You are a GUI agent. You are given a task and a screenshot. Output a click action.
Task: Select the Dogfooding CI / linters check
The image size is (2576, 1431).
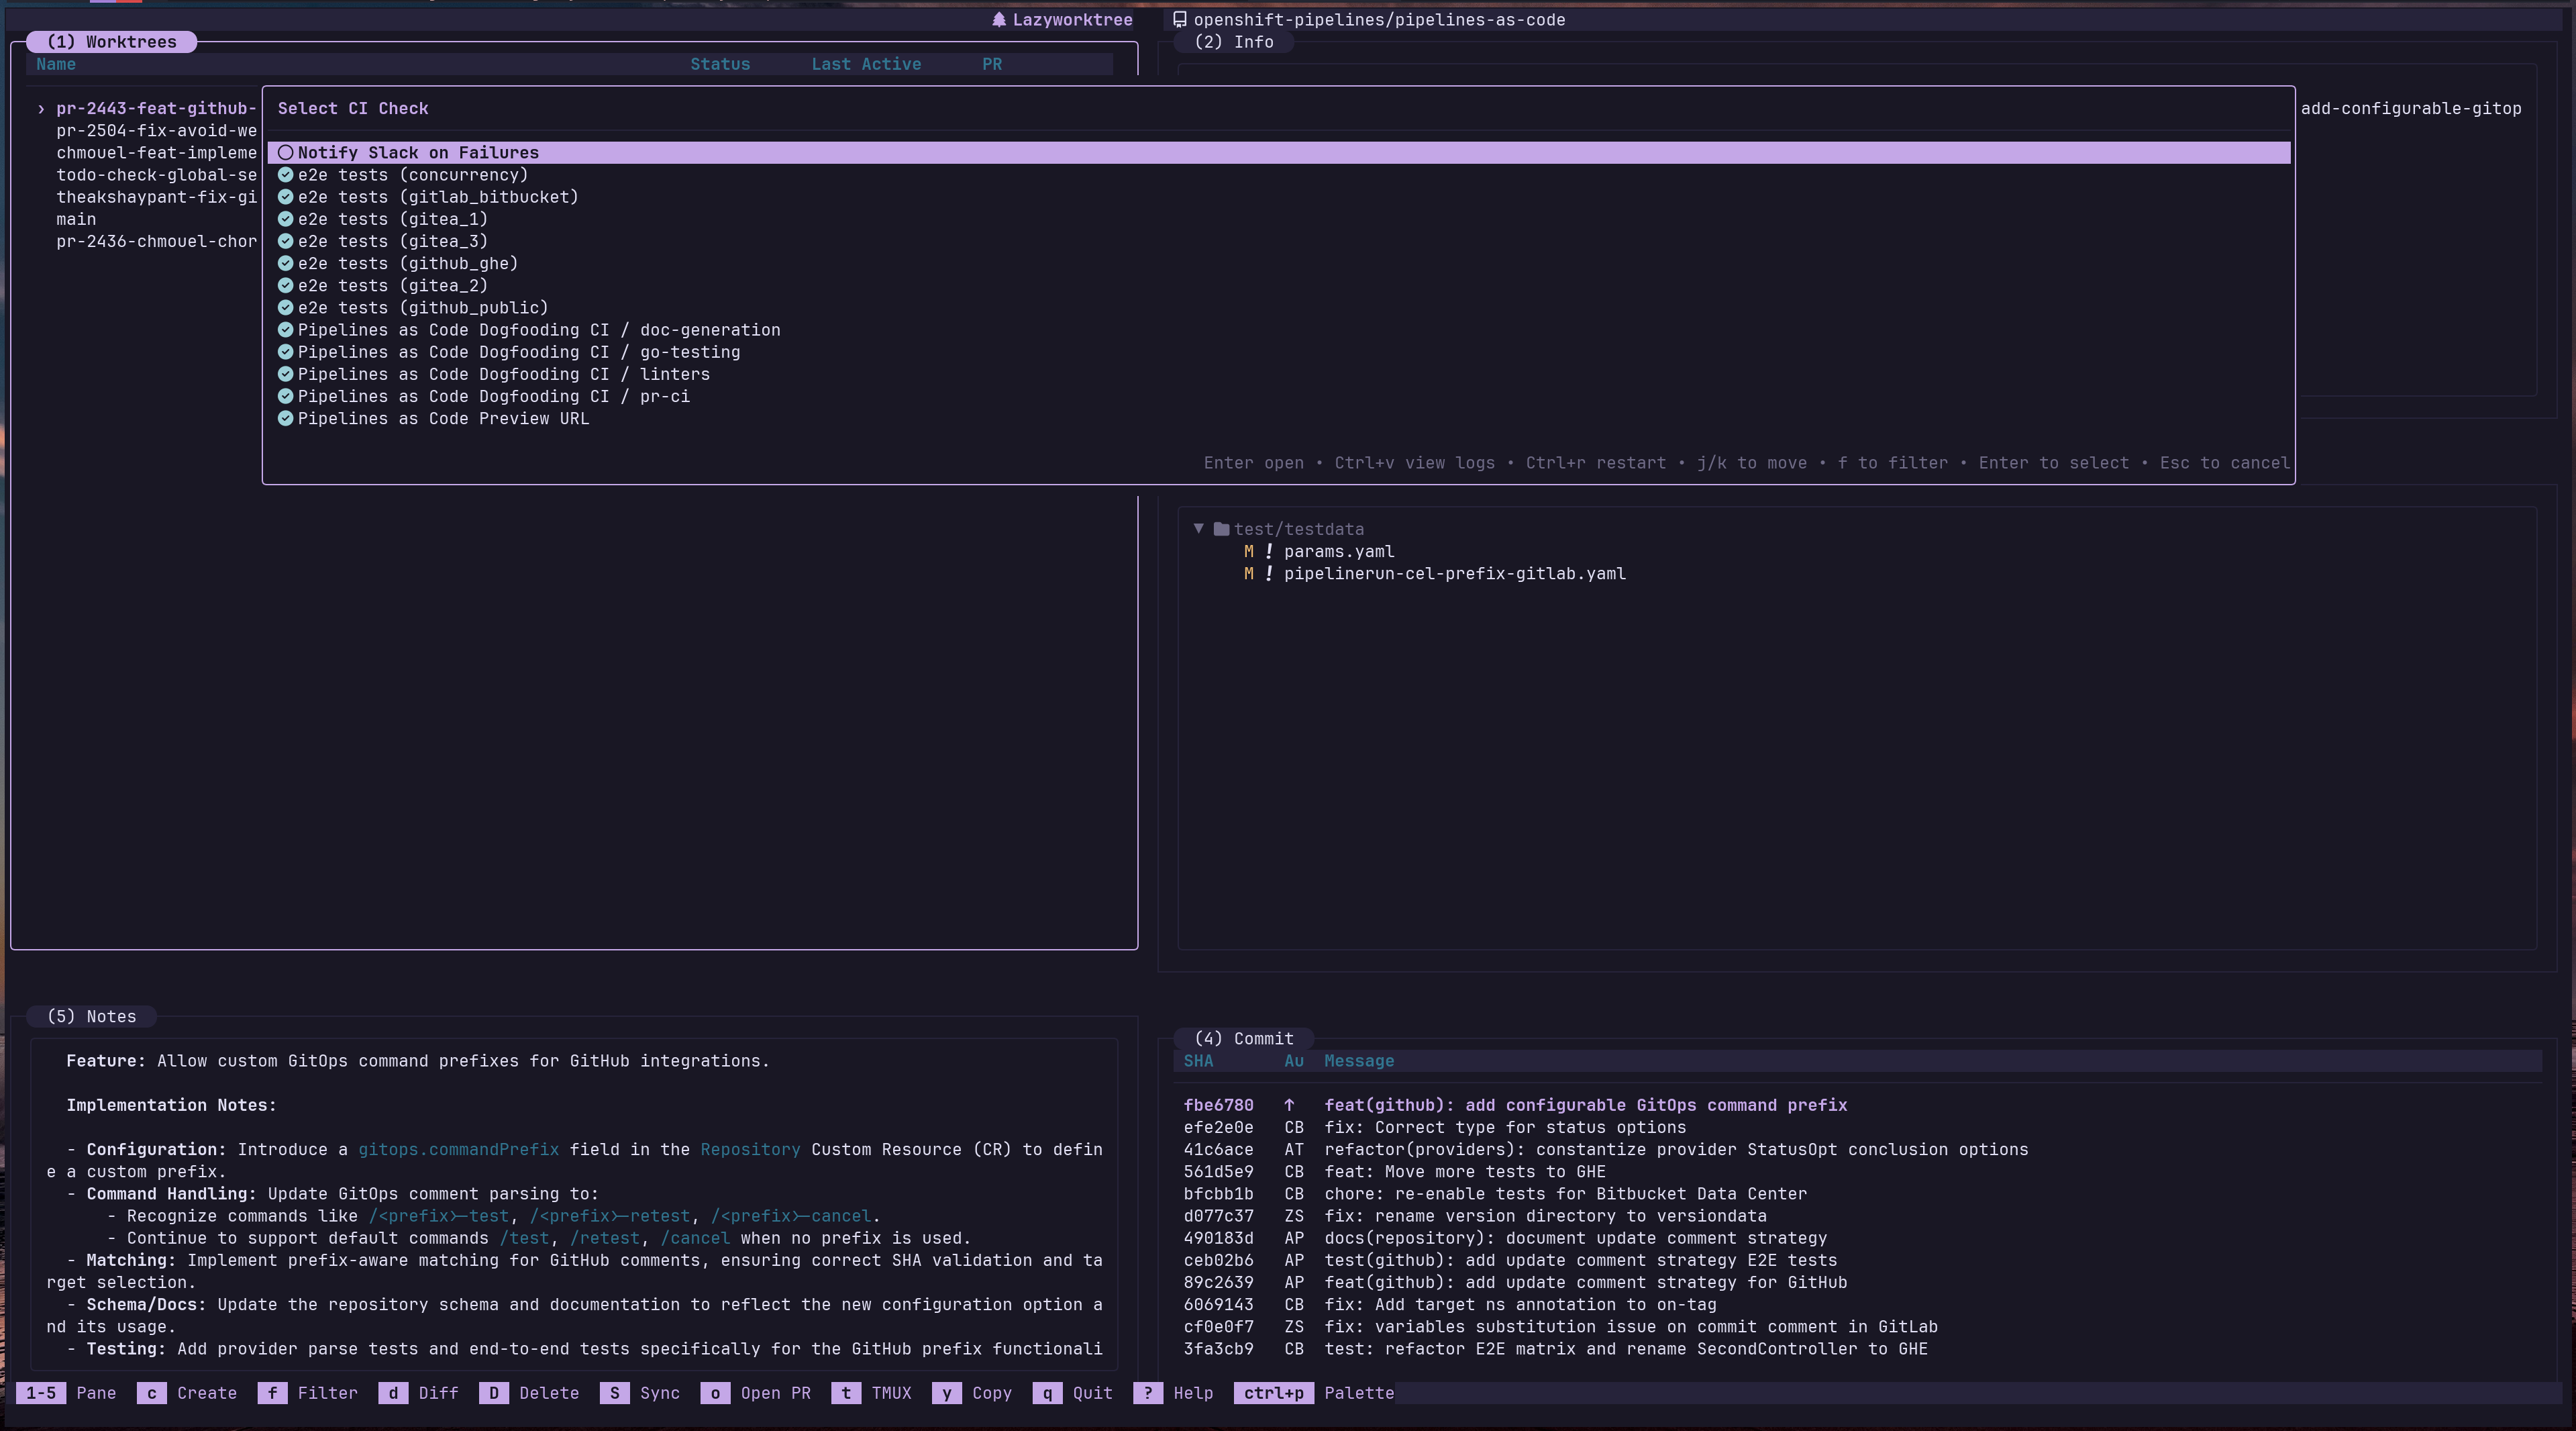coord(503,374)
